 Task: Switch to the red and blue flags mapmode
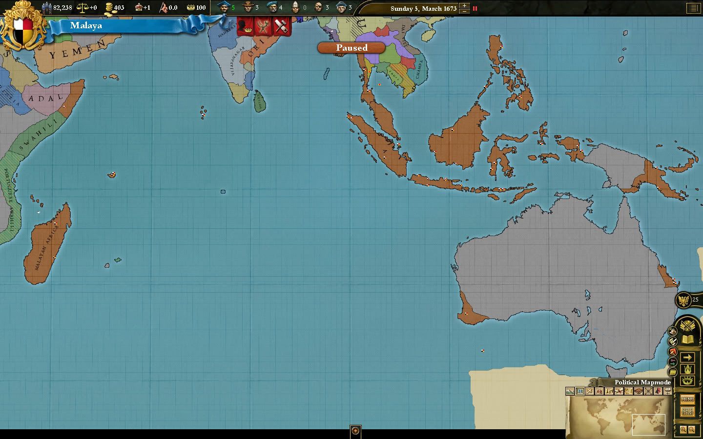pyautogui.click(x=658, y=391)
